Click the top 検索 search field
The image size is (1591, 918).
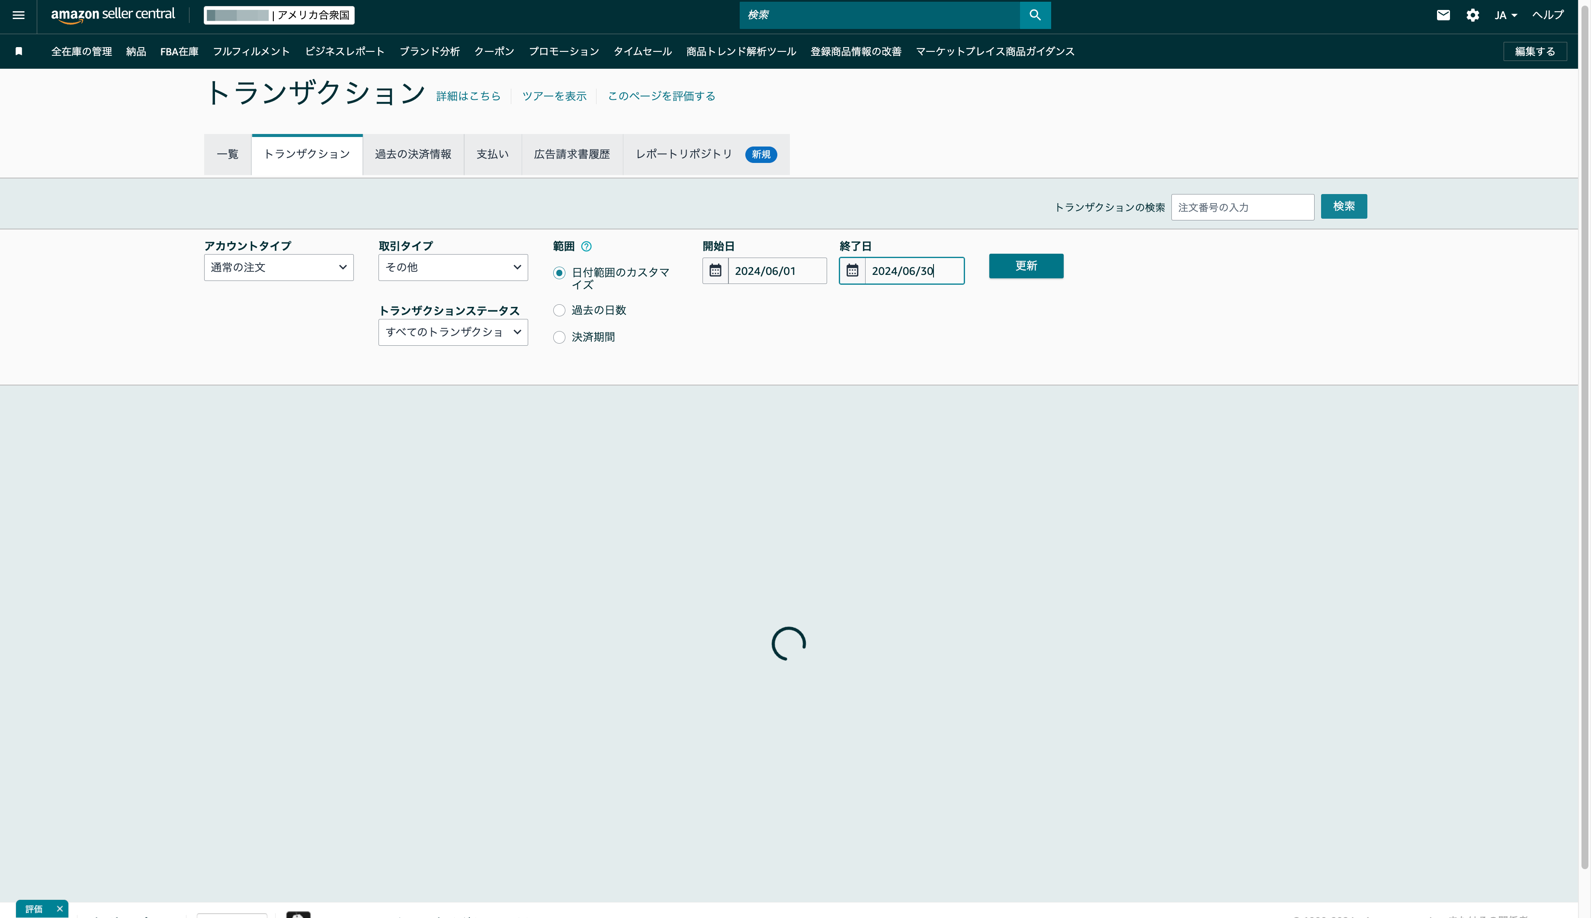(x=879, y=15)
